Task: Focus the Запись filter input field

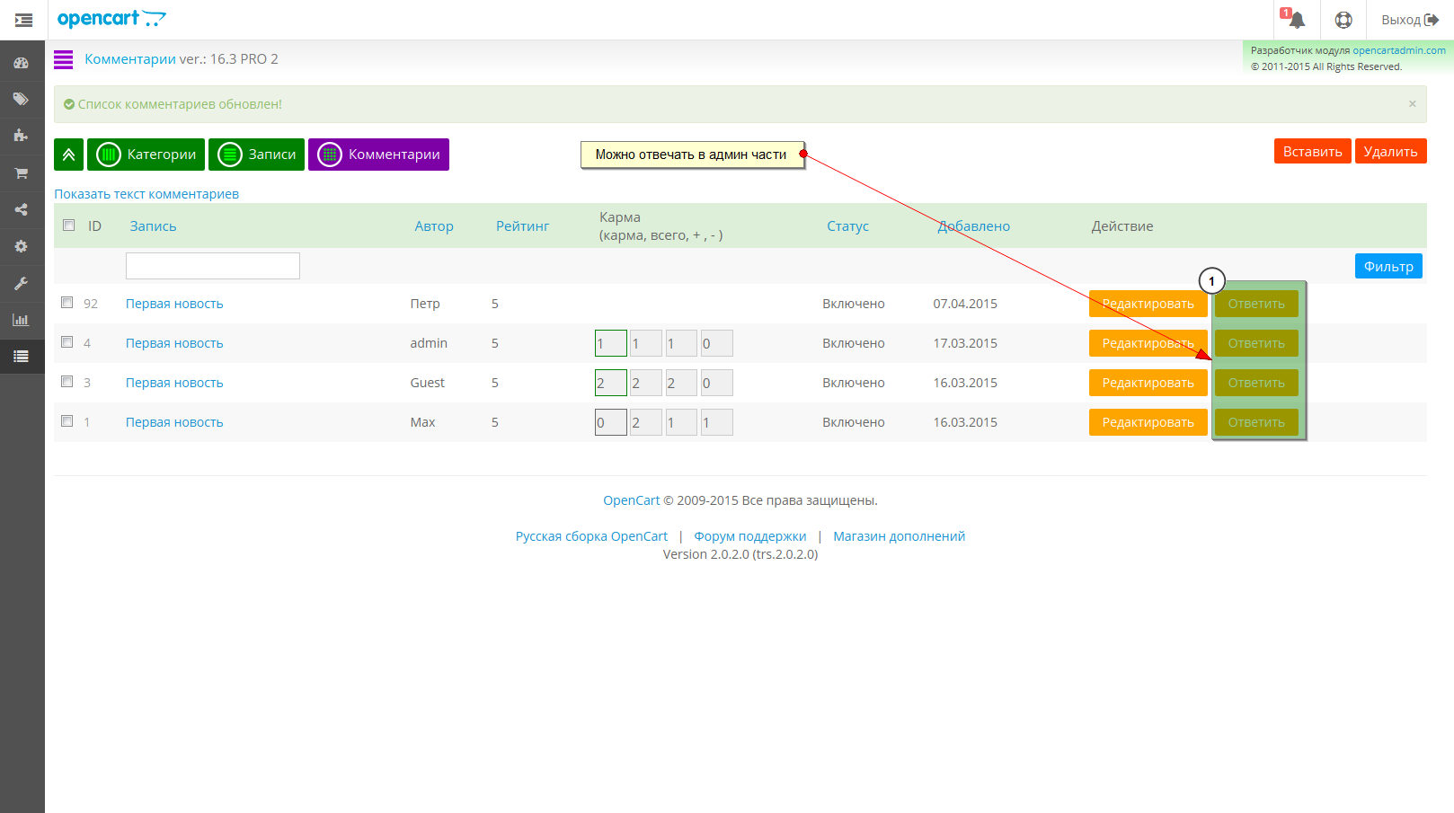Action: tap(213, 266)
